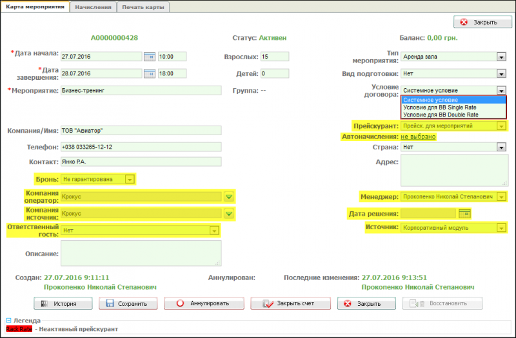
Task: Open calendar picker for Дата начала
Action: coord(150,57)
